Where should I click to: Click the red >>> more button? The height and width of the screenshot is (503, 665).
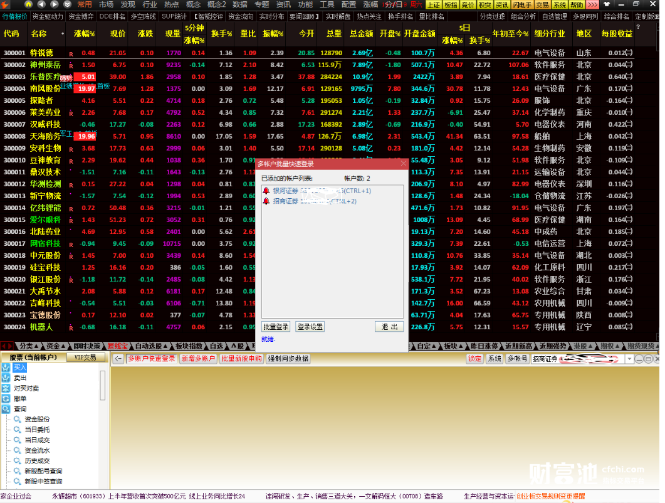[592, 4]
